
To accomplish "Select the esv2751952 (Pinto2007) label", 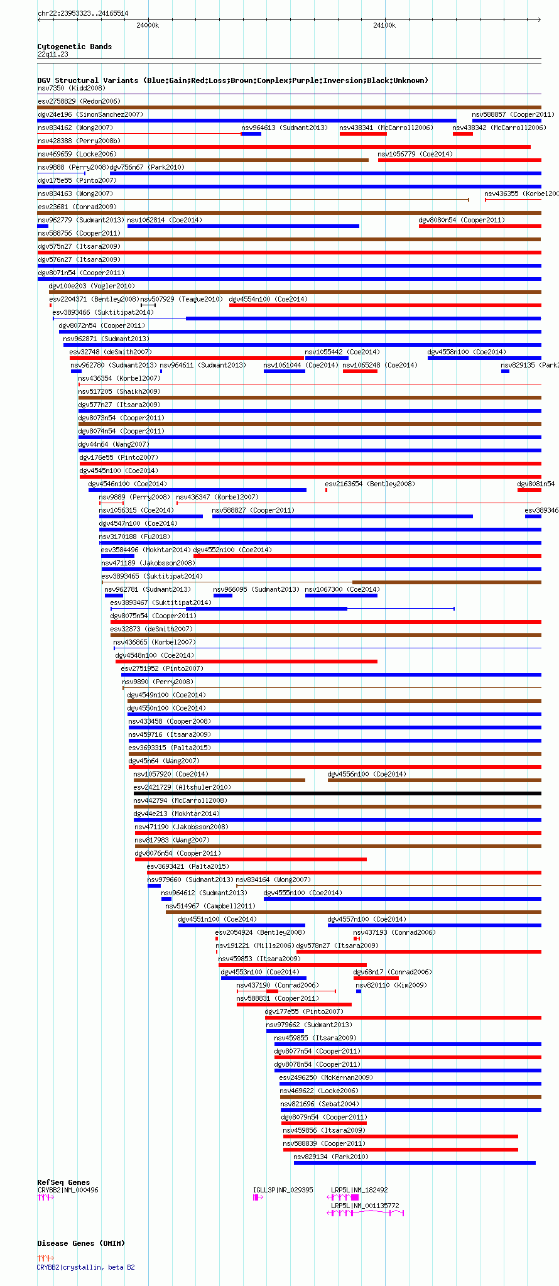I will pyautogui.click(x=162, y=668).
